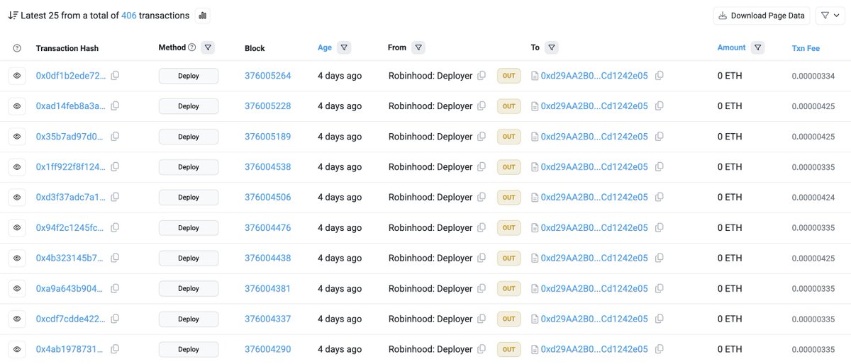Viewport: 851px width, 364px height.
Task: Click Deploy method badge for block 376004290
Action: pos(189,350)
